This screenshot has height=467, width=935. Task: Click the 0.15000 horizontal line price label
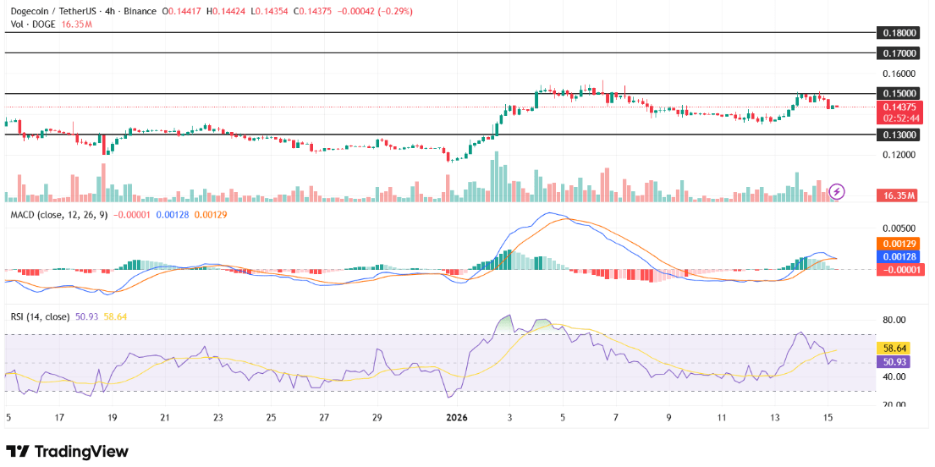pos(899,94)
